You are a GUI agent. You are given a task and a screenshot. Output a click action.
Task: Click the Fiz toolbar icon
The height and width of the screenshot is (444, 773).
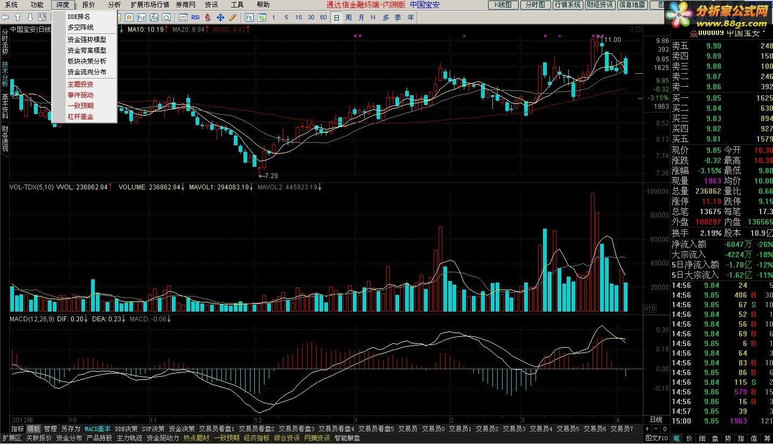(141, 17)
